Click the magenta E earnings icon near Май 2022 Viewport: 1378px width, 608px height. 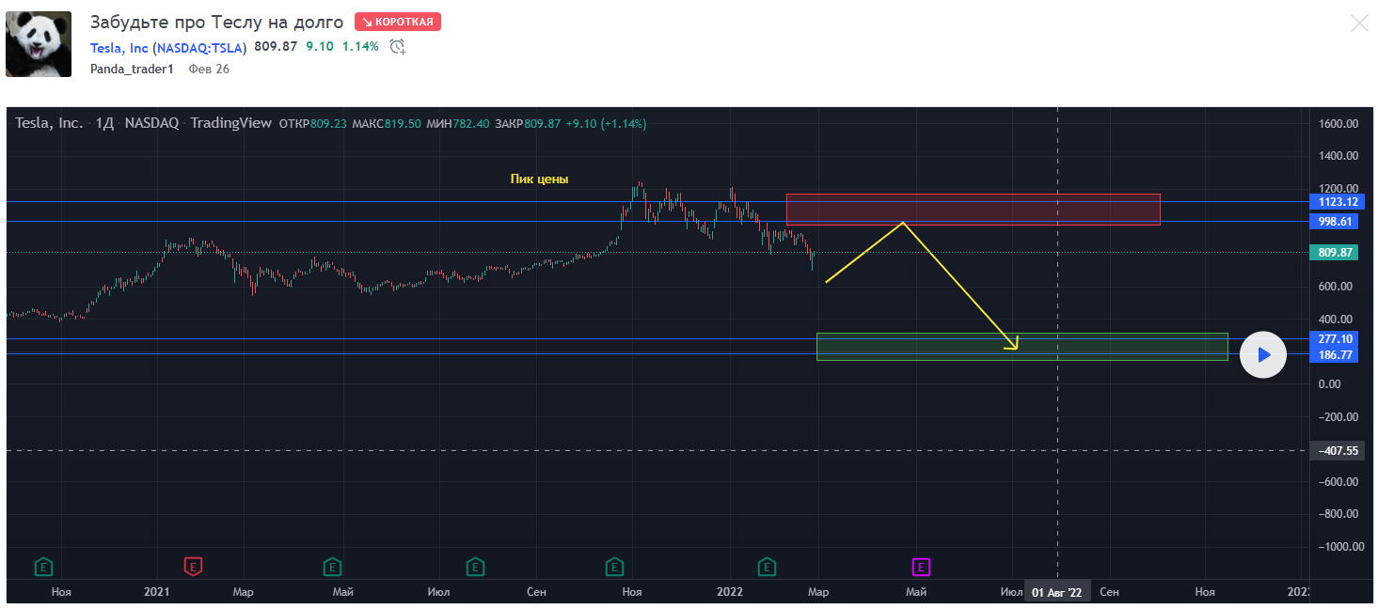[x=922, y=567]
